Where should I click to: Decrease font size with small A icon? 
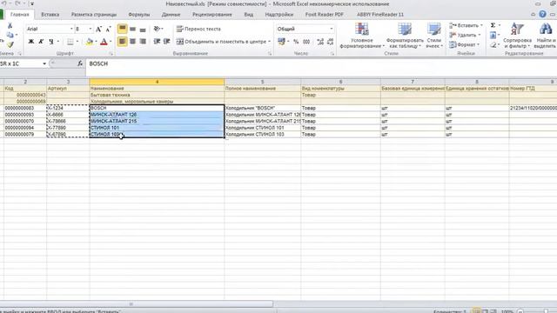click(108, 29)
